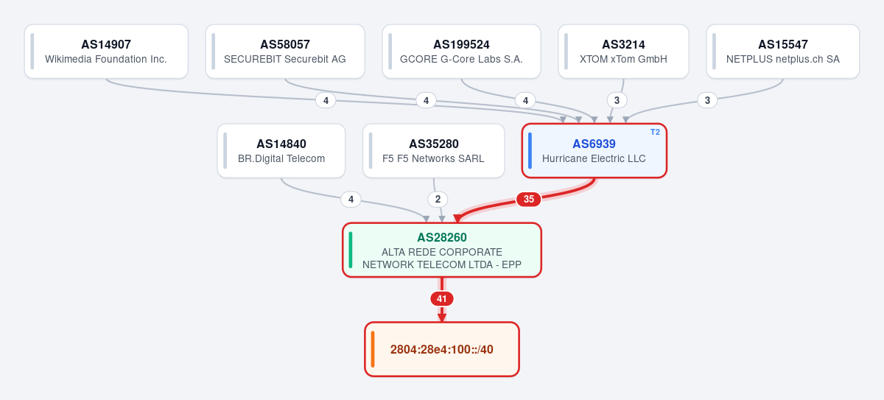Viewport: 884px width, 400px height.
Task: Open the AS3214 XTOM xTom GmbH node
Action: tap(623, 52)
